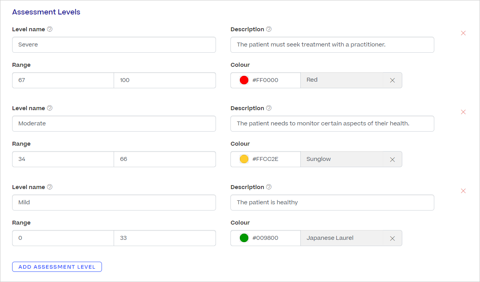Remove the Mild assessment level
480x282 pixels.
[463, 191]
